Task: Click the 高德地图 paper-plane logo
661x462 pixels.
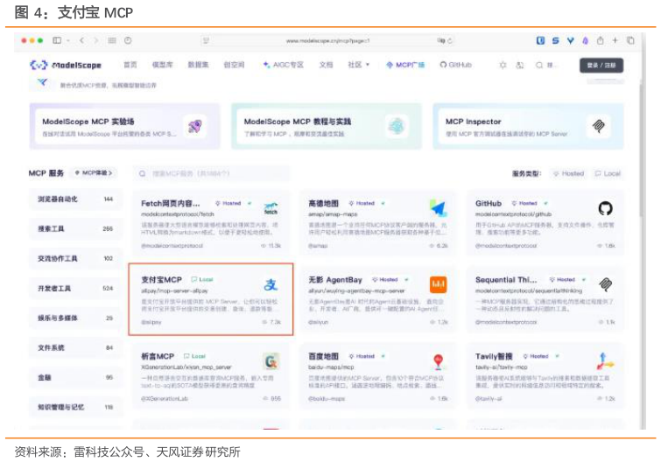Action: point(438,208)
